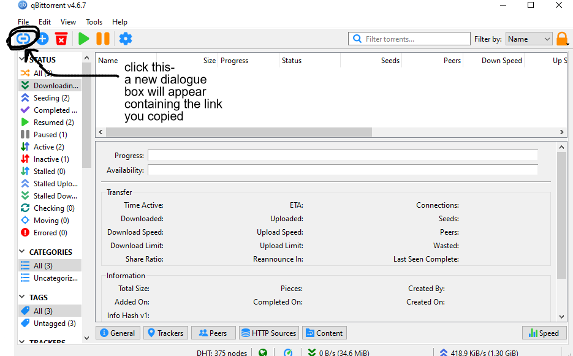The width and height of the screenshot is (573, 356).
Task: Click the globe connection status icon
Action: [263, 352]
